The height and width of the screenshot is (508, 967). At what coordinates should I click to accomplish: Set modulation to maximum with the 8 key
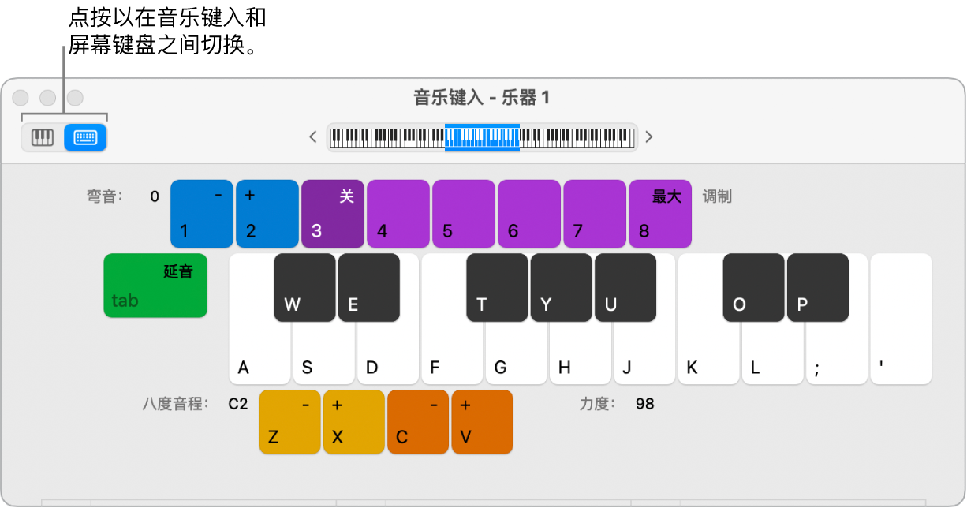pyautogui.click(x=660, y=213)
